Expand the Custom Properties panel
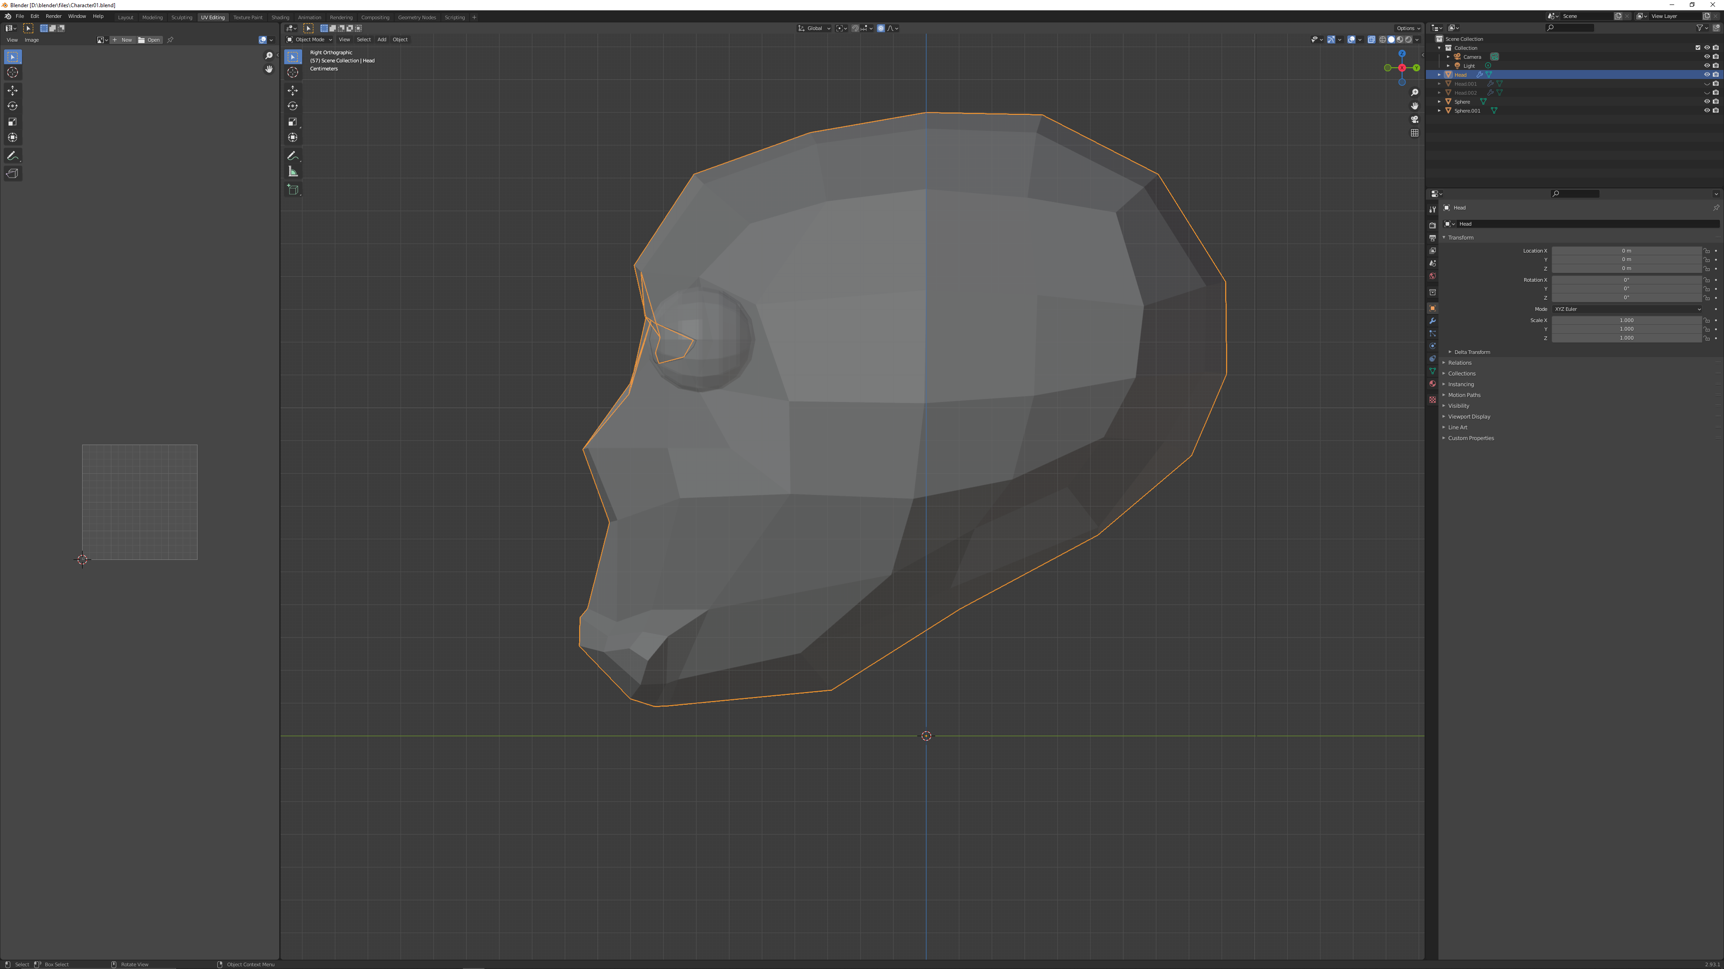Screen dimensions: 1724x969 coord(1470,438)
